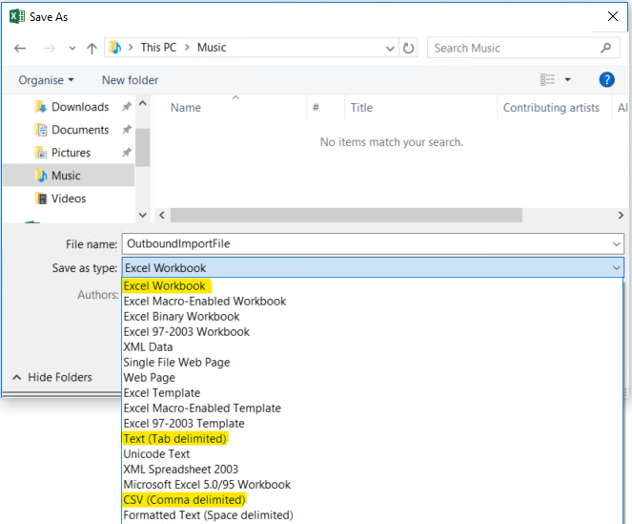The width and height of the screenshot is (632, 524).
Task: Open the view options dropdown arrow
Action: pyautogui.click(x=567, y=79)
